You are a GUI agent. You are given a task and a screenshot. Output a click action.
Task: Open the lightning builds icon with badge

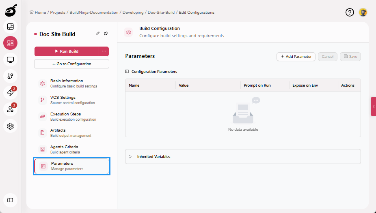[10, 92]
